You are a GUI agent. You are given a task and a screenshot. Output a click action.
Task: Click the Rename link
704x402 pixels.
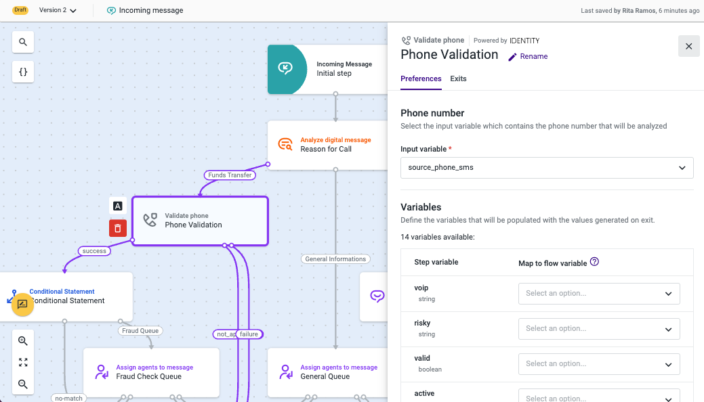click(x=534, y=57)
